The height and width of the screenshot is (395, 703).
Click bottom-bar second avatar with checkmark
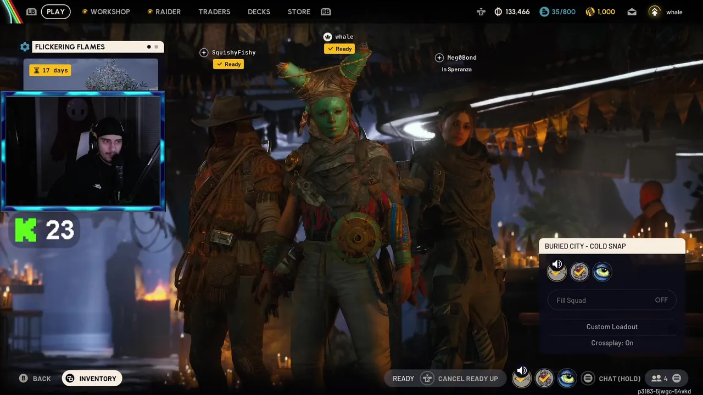[544, 378]
